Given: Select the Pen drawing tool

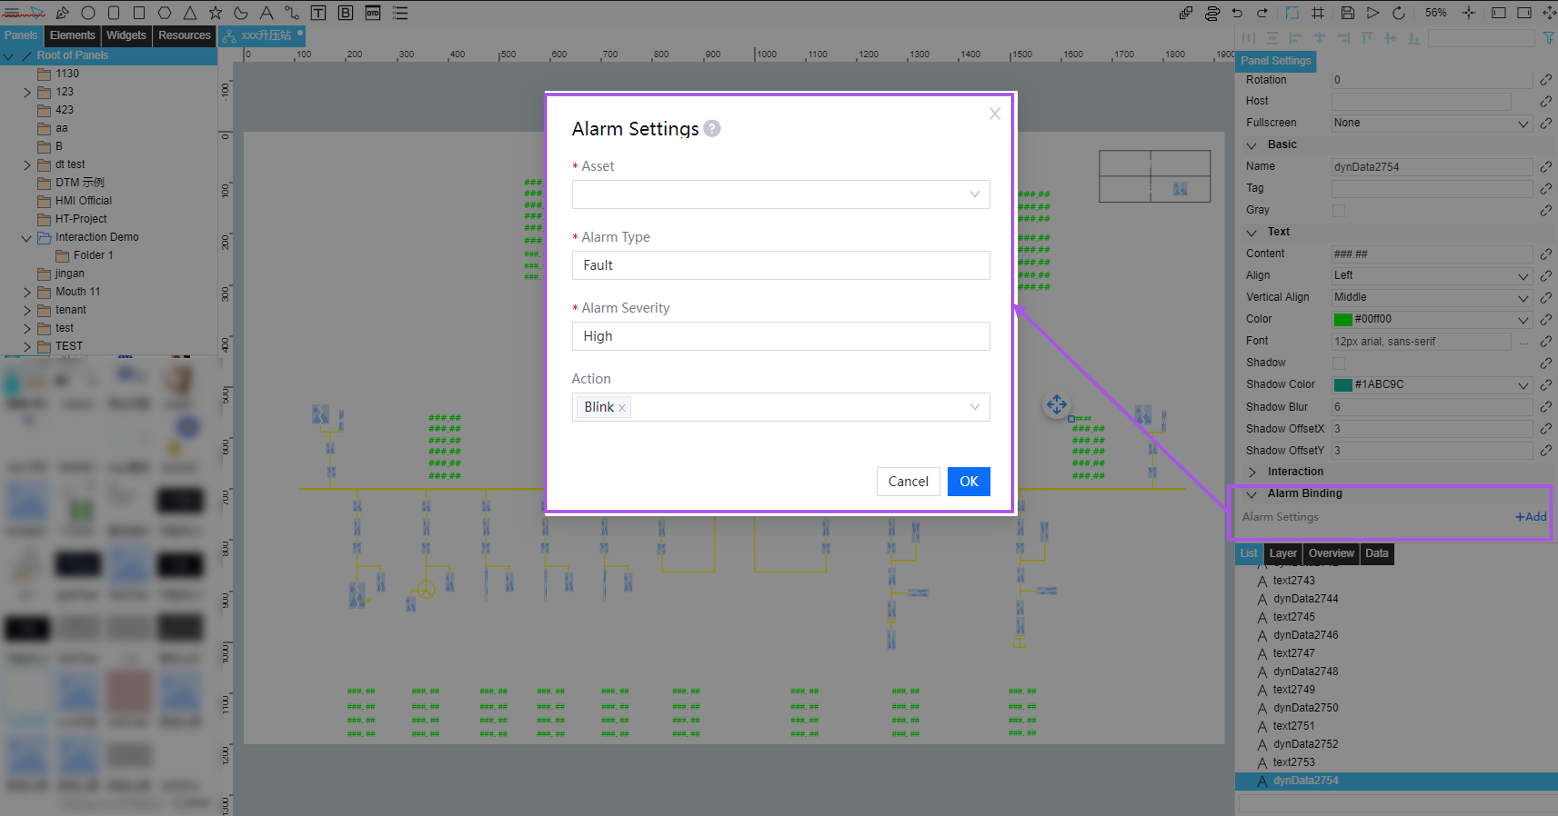Looking at the screenshot, I should click(x=62, y=12).
